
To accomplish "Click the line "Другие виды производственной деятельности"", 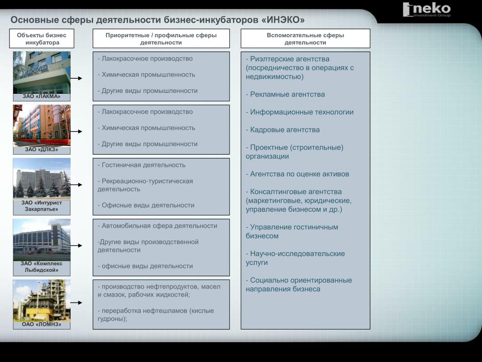I will click(x=148, y=246).
